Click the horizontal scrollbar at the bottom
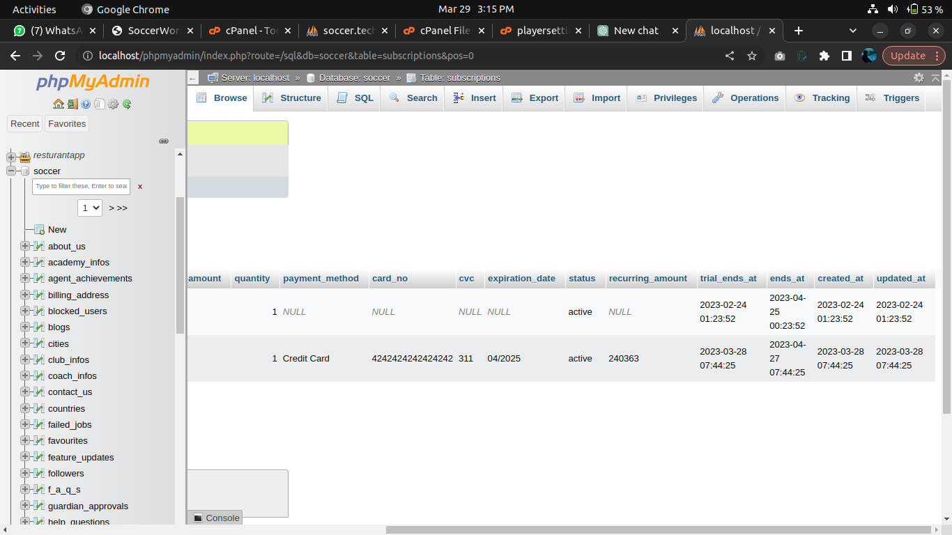 click(655, 529)
